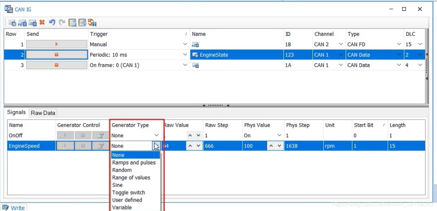Increase OnOff raw value stepper up
The width and height of the screenshot is (437, 211).
coord(190,135)
